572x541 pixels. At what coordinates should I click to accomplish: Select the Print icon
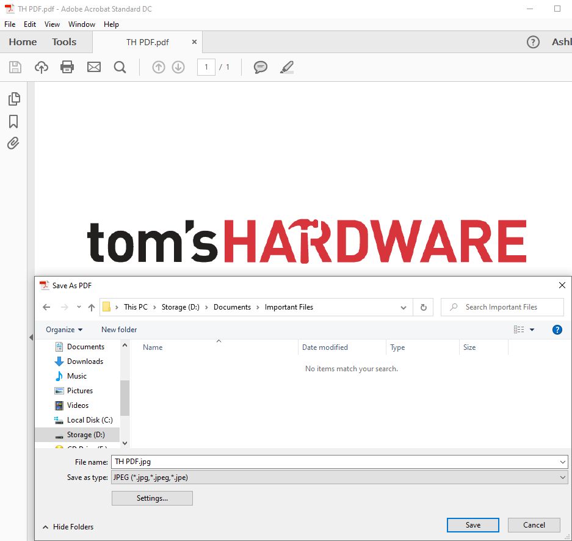(67, 67)
